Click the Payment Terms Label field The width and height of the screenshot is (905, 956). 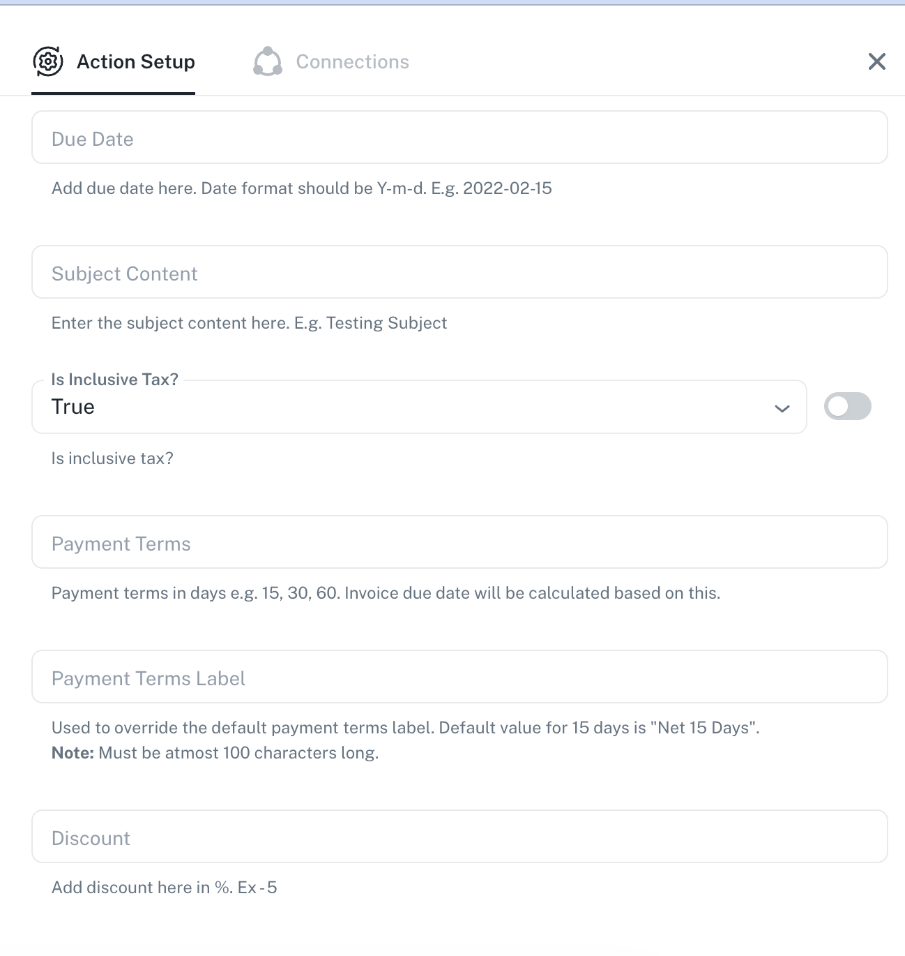coord(459,678)
